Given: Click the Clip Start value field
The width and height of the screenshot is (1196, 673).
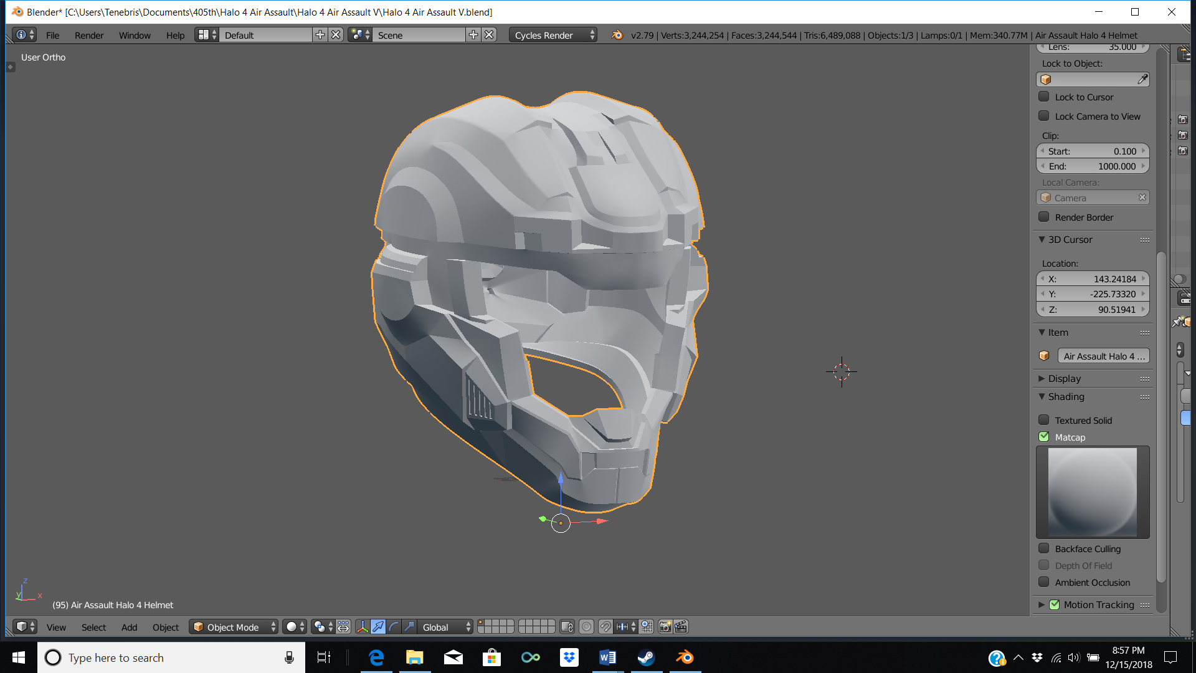Looking at the screenshot, I should click(x=1093, y=151).
